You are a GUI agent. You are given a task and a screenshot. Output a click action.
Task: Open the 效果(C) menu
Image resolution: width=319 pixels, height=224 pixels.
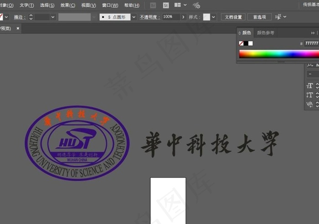pyautogui.click(x=68, y=5)
